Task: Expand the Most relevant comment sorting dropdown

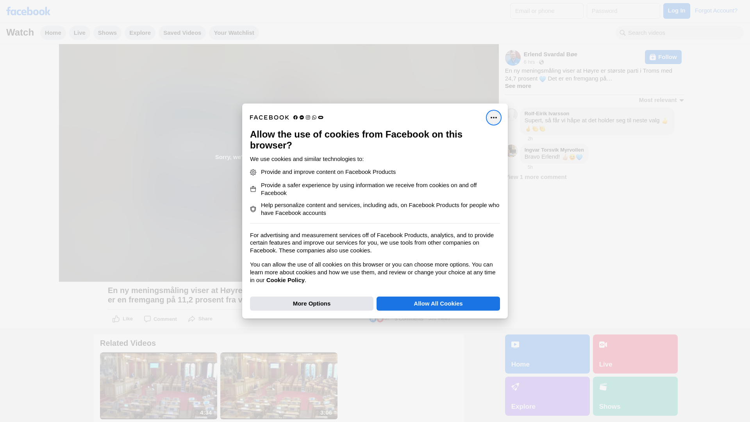Action: [x=661, y=100]
